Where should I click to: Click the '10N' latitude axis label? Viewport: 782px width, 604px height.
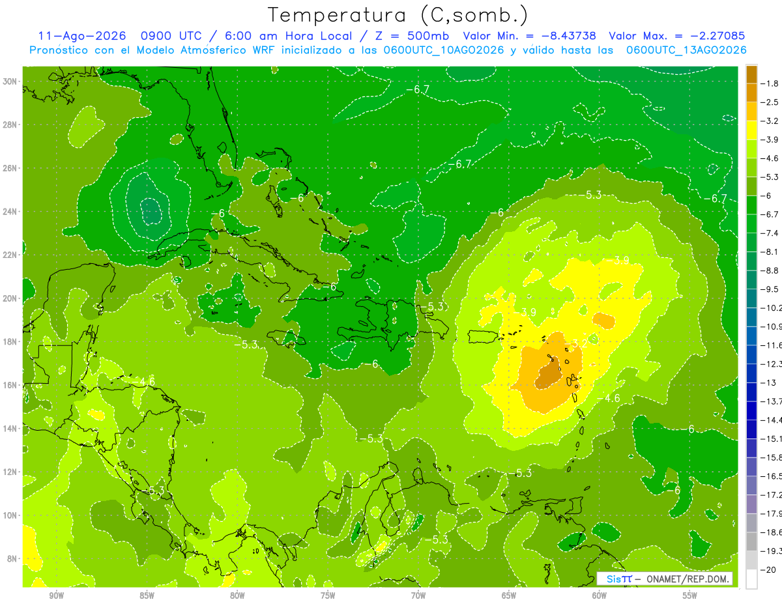pos(10,515)
